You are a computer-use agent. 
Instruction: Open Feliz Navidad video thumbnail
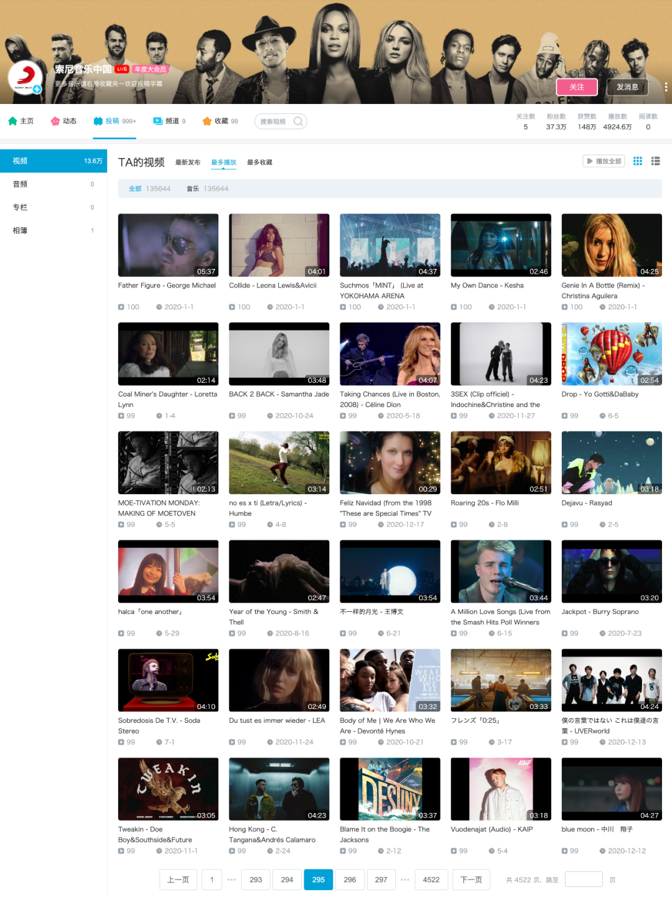click(390, 463)
